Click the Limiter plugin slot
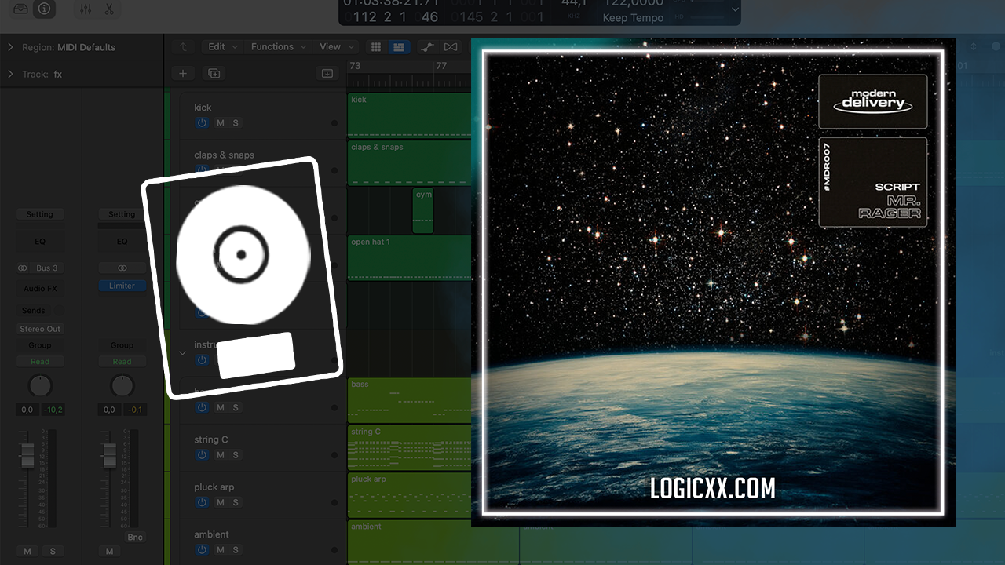The height and width of the screenshot is (565, 1005). (x=122, y=286)
